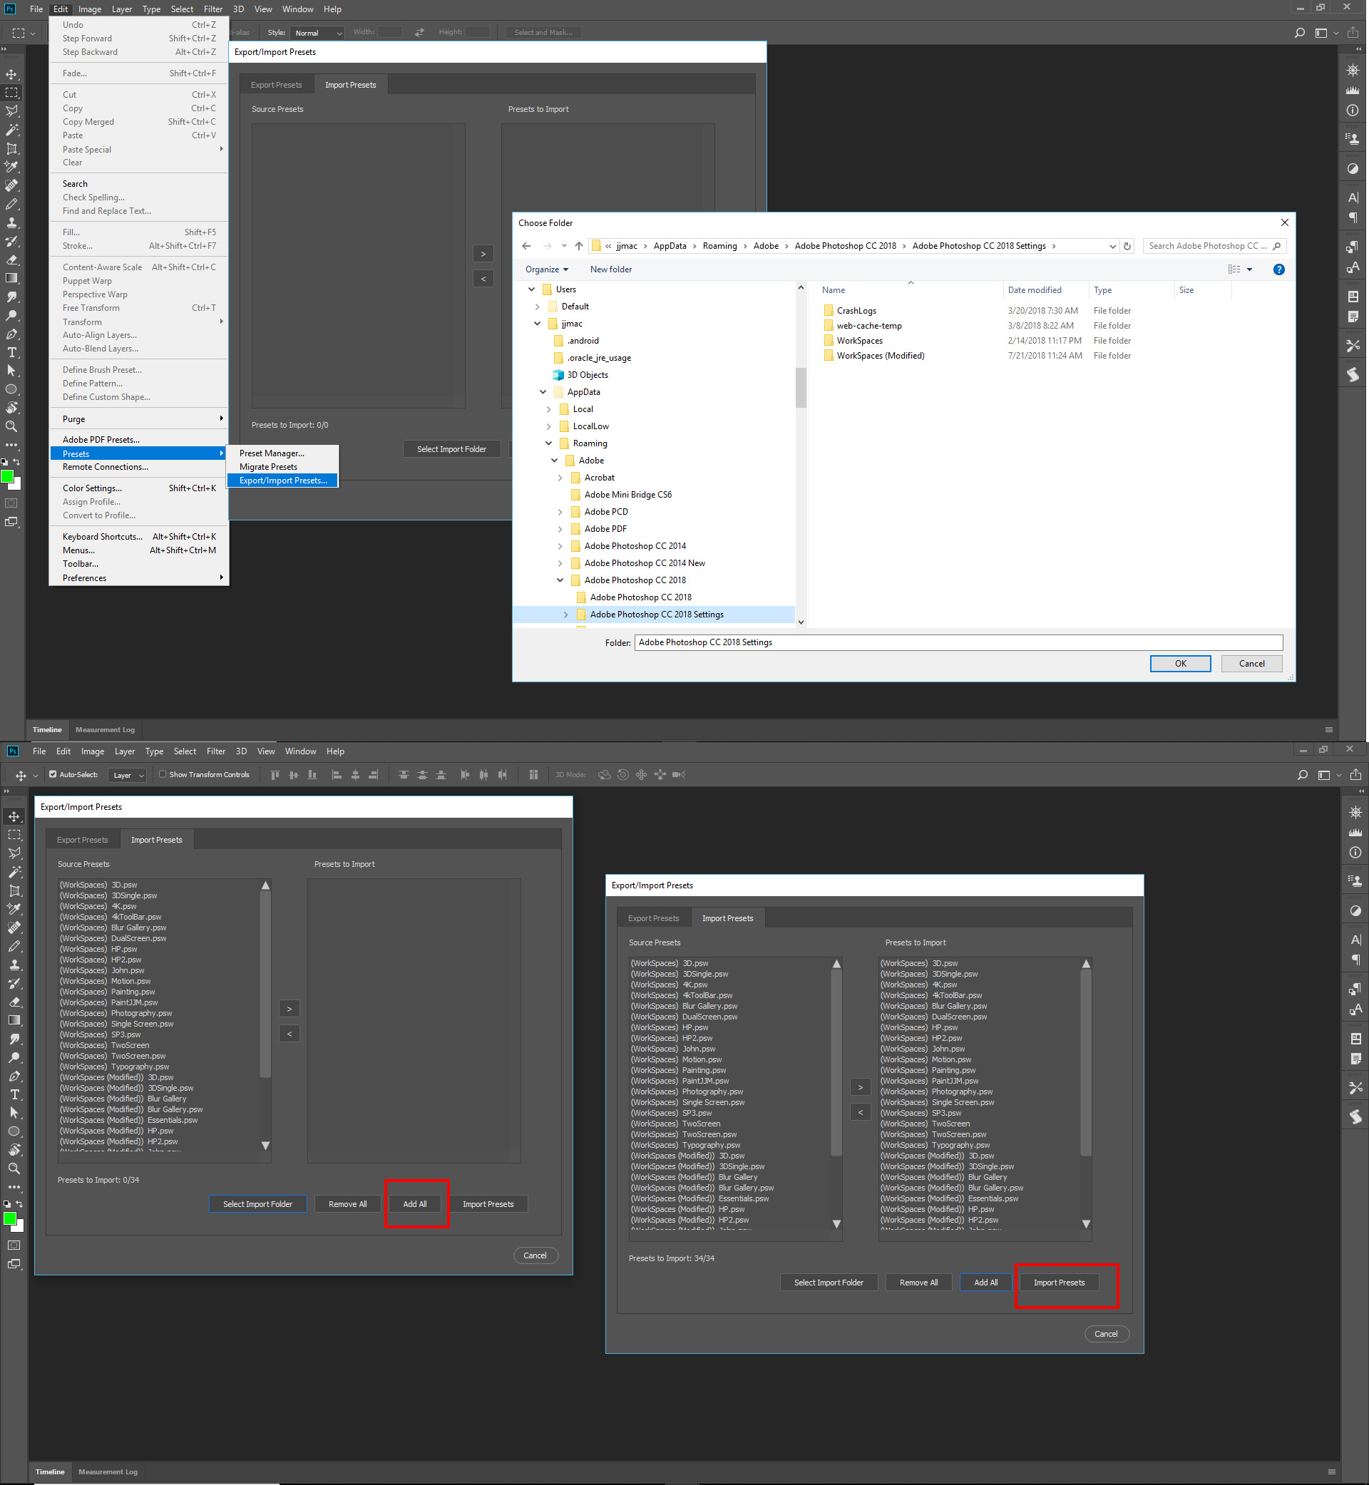Select Magic Wand tool in upper toolbar
The width and height of the screenshot is (1369, 1485).
pyautogui.click(x=12, y=130)
